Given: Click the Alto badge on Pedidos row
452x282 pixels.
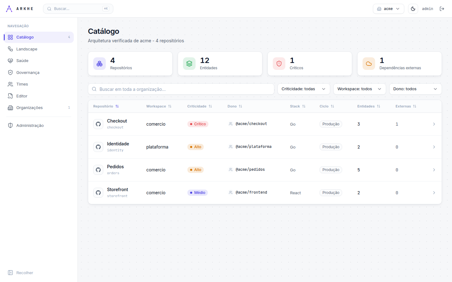Looking at the screenshot, I should pyautogui.click(x=196, y=170).
